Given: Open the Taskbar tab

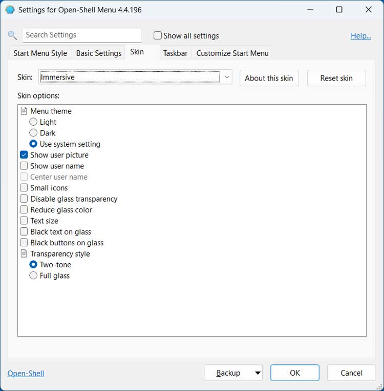Looking at the screenshot, I should (x=175, y=53).
